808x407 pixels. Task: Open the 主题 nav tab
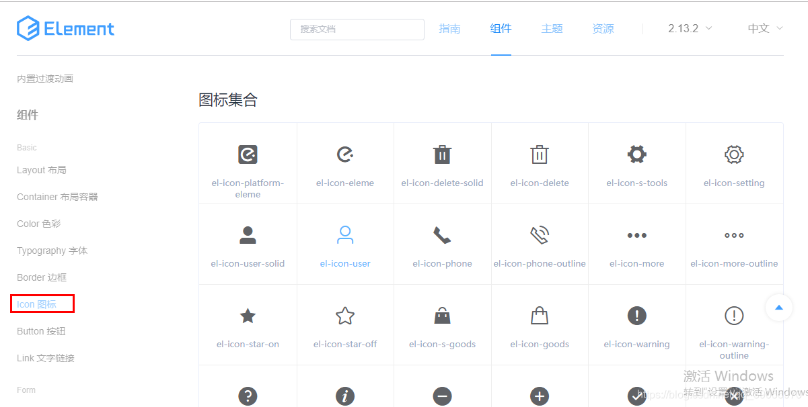pyautogui.click(x=552, y=28)
